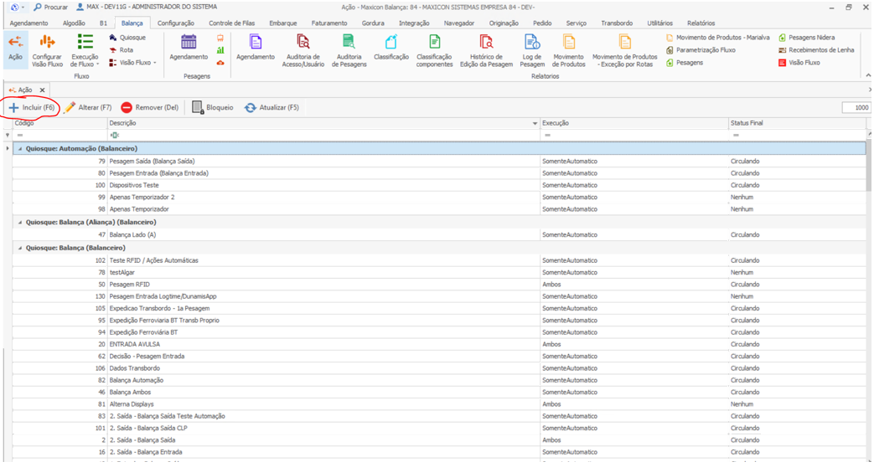This screenshot has height=467, width=874.
Task: Click the record limit field showing 1000
Action: [x=856, y=107]
